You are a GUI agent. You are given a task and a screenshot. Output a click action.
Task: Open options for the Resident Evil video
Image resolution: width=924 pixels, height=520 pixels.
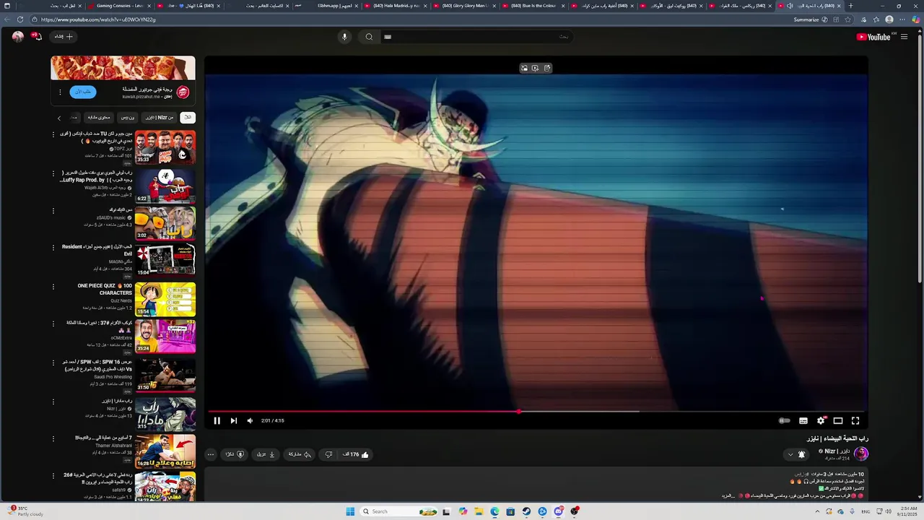(53, 248)
